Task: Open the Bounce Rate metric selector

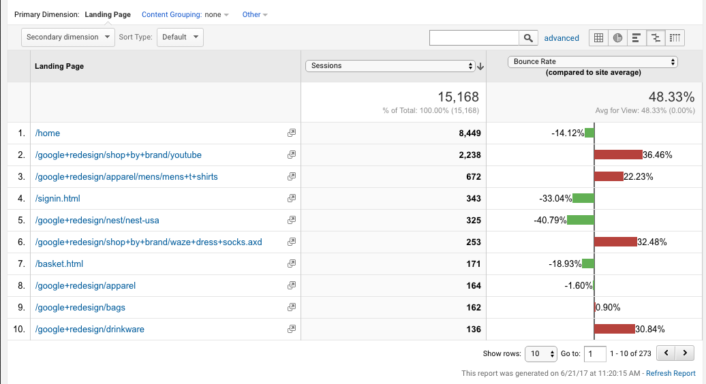Action: 593,62
